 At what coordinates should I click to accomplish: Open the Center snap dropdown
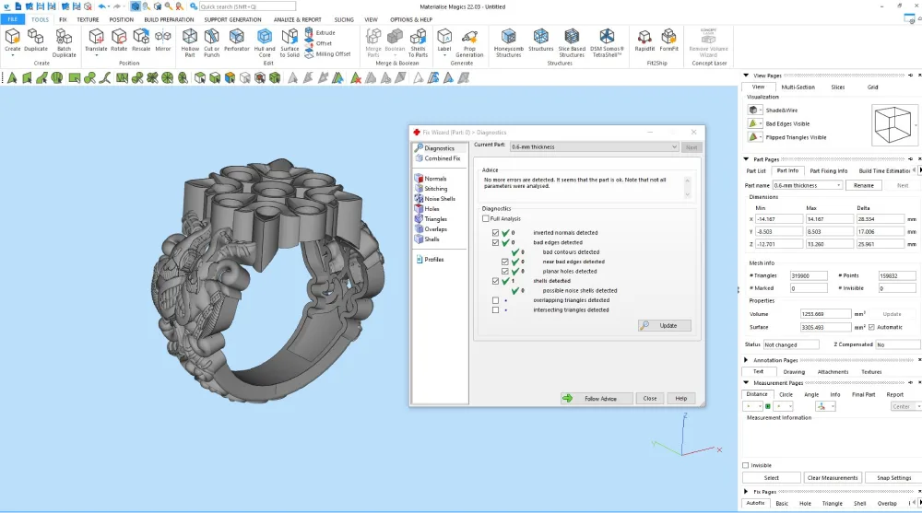(x=905, y=407)
